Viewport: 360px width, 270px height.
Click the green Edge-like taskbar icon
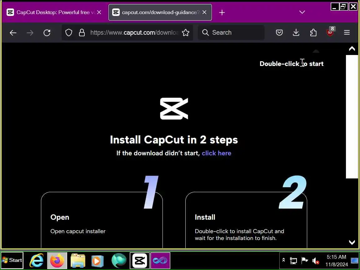click(x=119, y=261)
